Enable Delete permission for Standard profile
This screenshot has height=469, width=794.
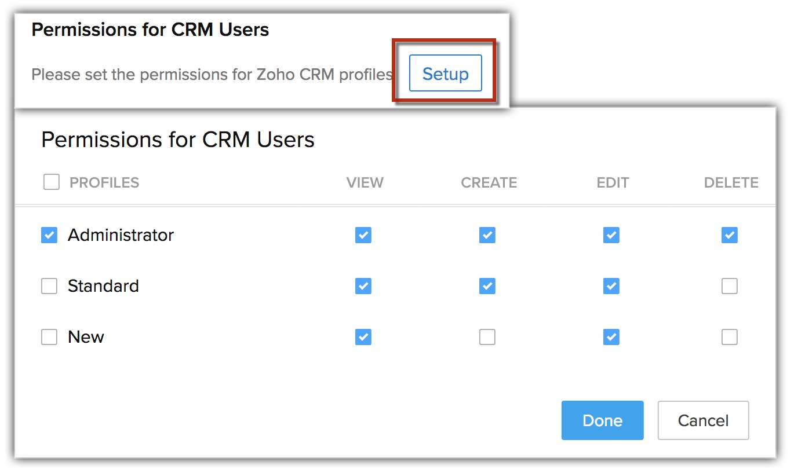730,286
